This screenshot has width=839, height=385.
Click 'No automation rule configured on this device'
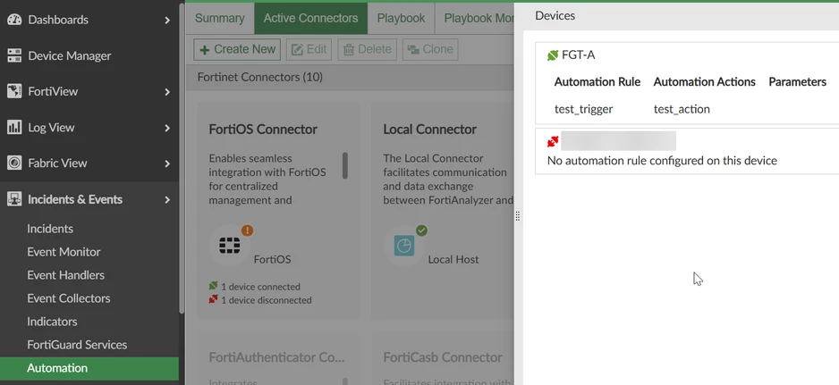point(662,161)
